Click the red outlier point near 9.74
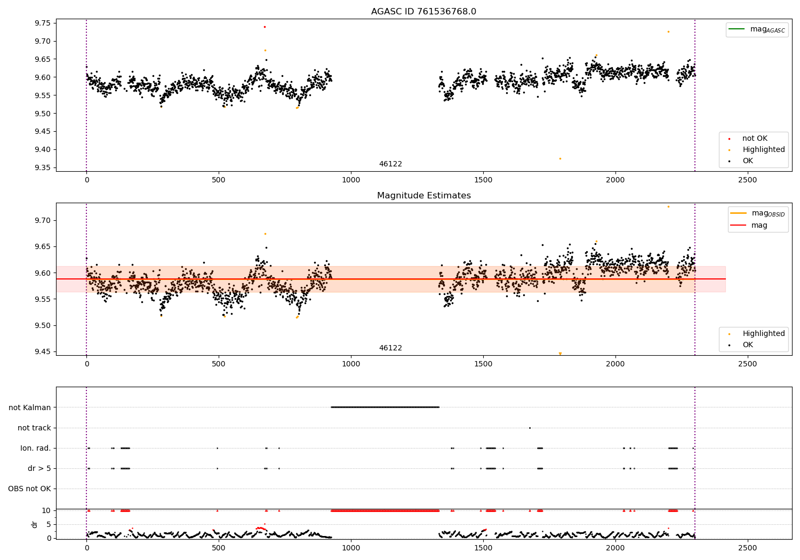Viewport: 800px width, 560px height. click(x=265, y=27)
